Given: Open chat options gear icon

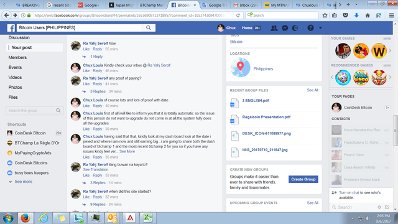Looking at the screenshot, I should [379, 207].
